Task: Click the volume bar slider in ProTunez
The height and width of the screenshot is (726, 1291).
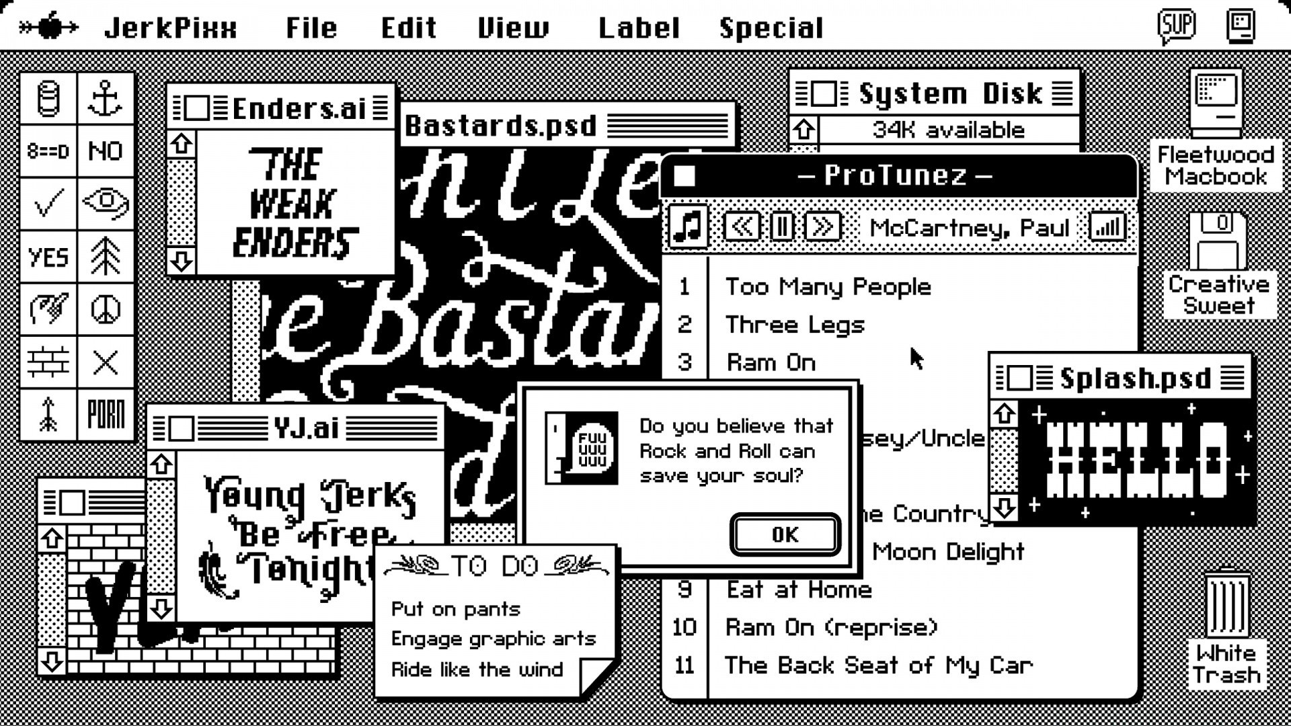Action: 1107,227
